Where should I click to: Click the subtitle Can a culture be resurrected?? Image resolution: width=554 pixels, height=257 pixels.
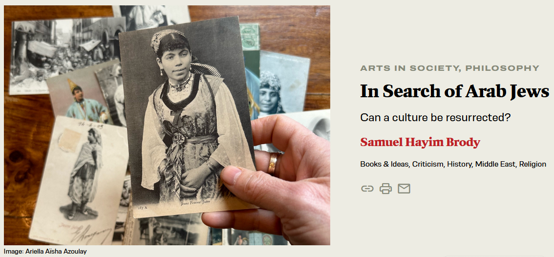[x=436, y=117]
